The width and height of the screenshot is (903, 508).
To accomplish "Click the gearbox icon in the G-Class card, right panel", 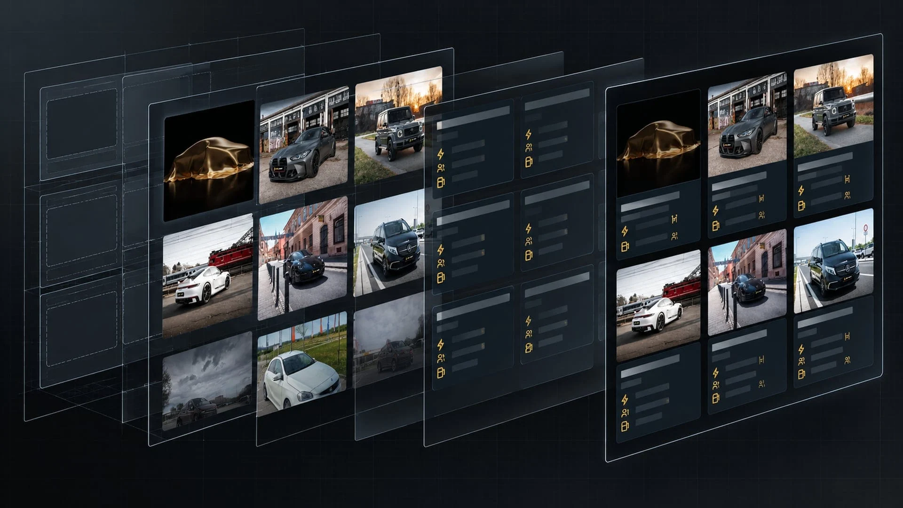I will coord(848,179).
